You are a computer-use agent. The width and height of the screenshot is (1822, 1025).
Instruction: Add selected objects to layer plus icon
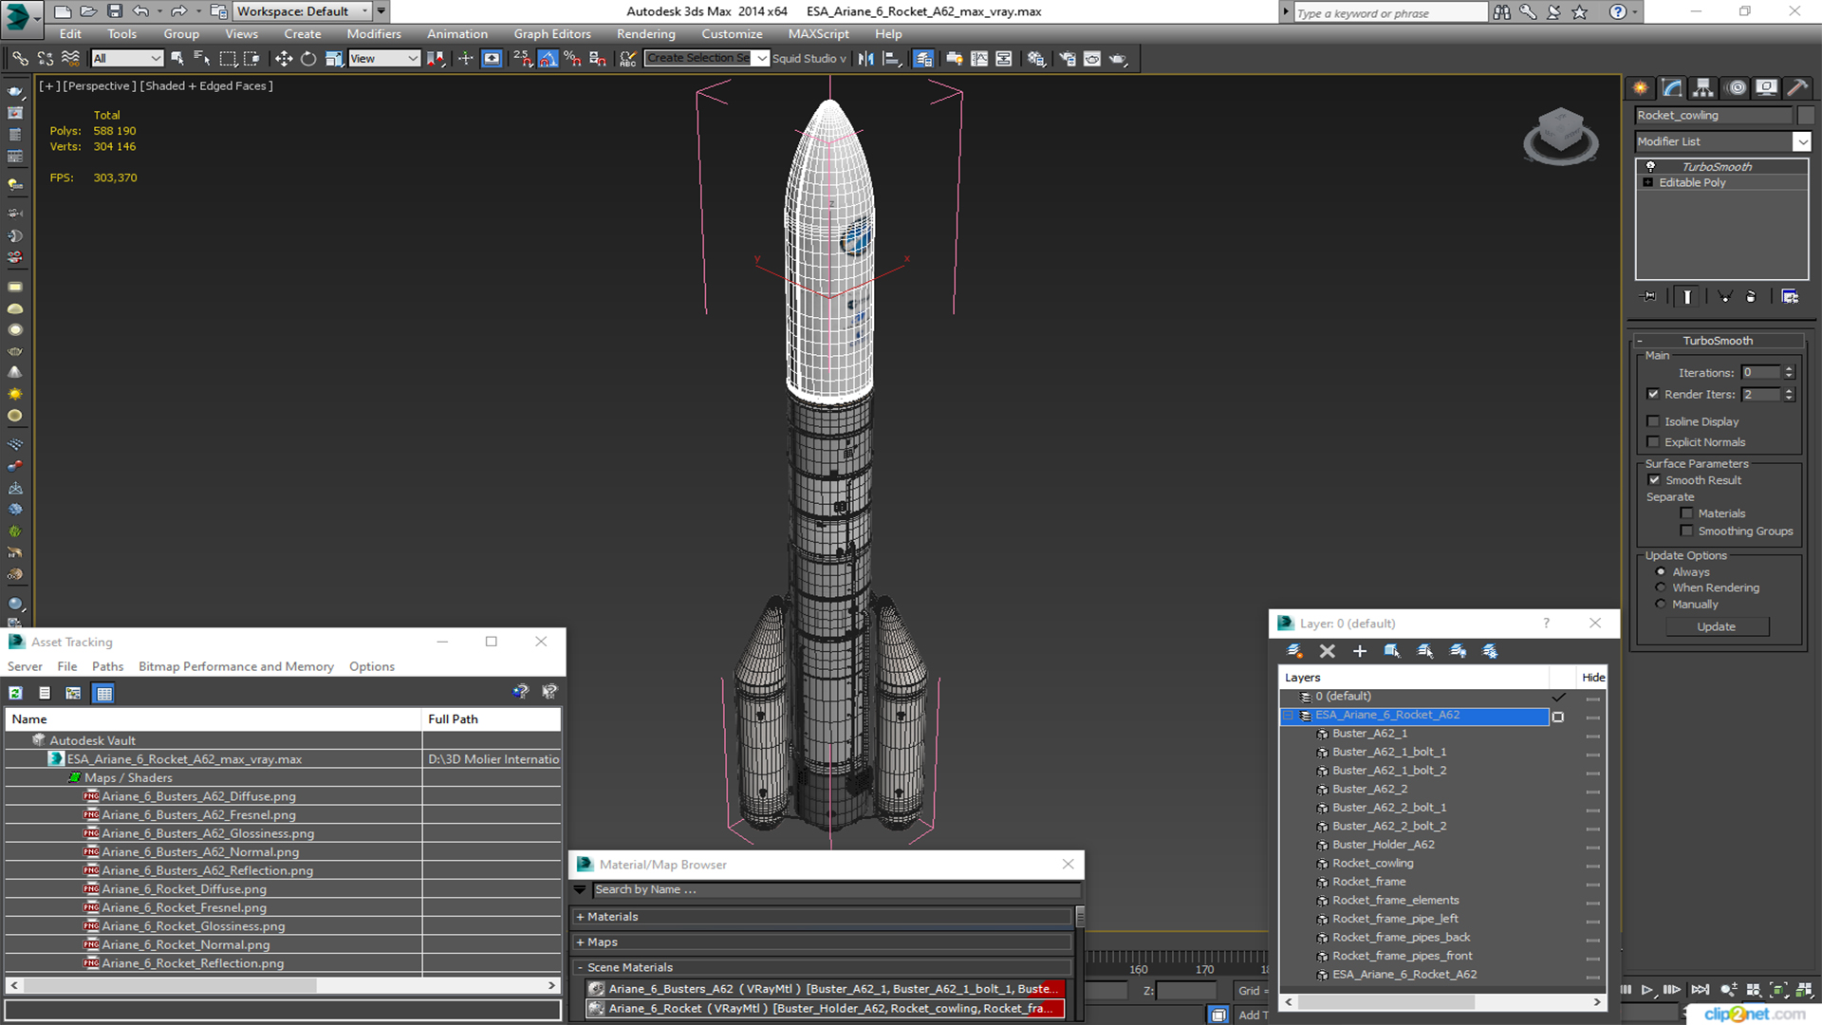tap(1360, 651)
